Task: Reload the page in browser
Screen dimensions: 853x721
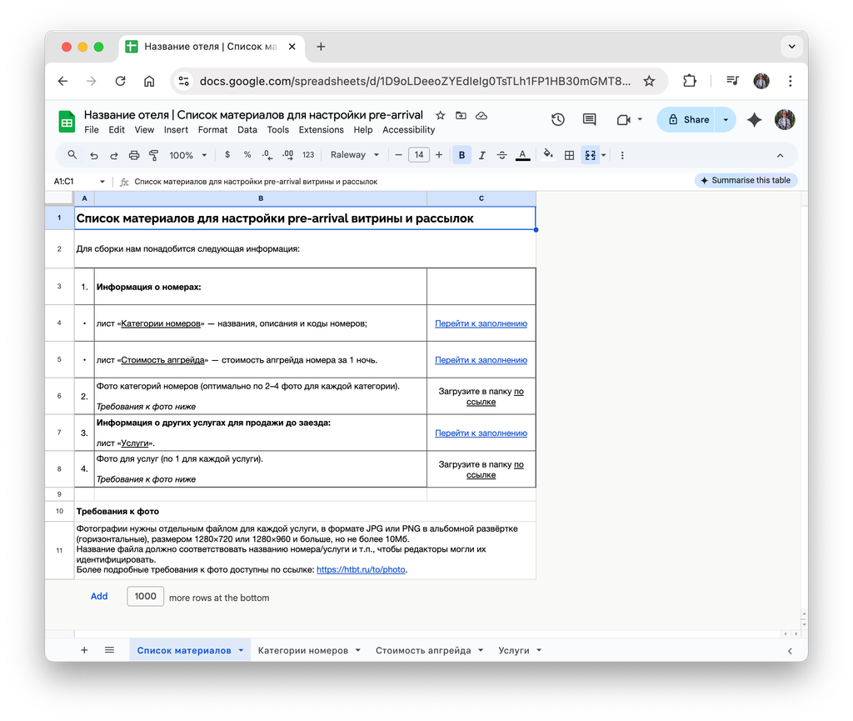Action: tap(120, 81)
